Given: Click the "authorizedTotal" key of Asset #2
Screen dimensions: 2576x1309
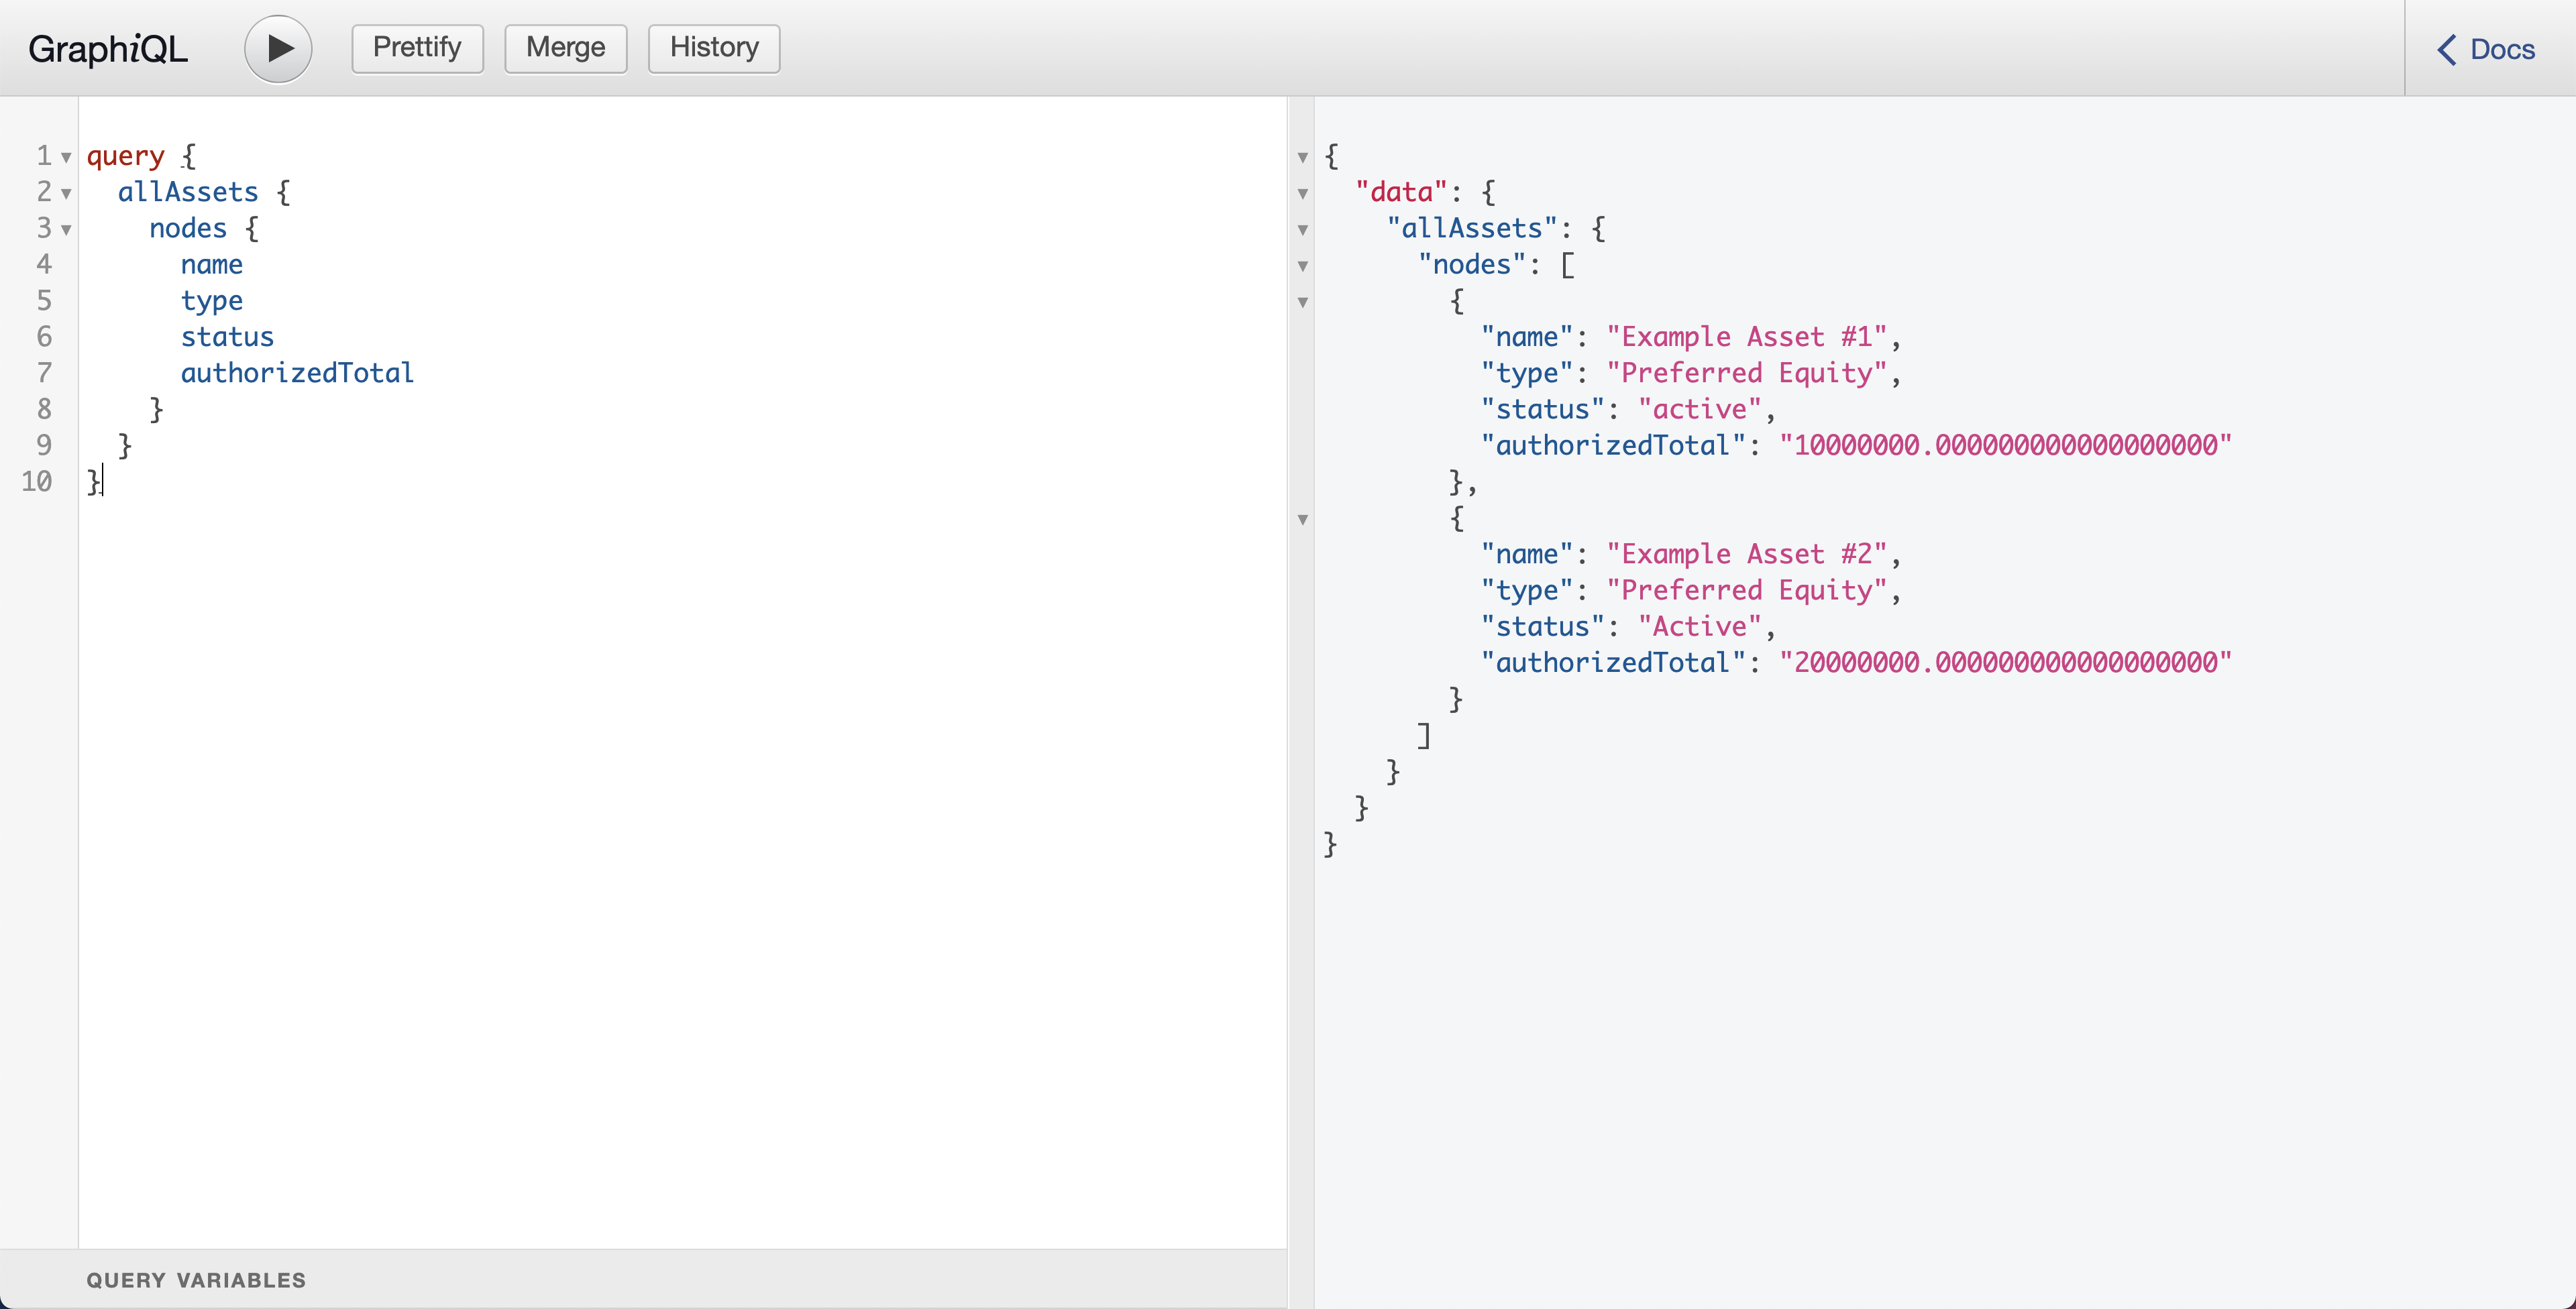Looking at the screenshot, I should (1613, 662).
